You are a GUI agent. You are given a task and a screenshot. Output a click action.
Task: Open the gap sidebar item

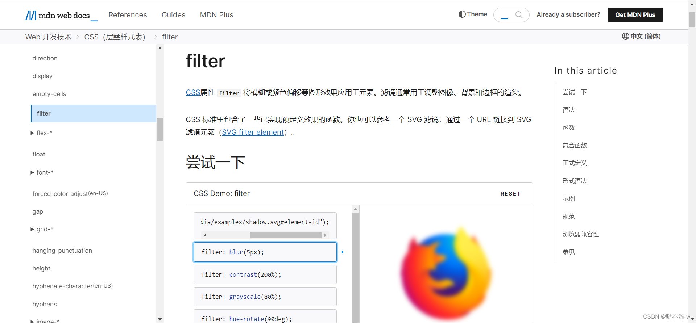tap(38, 211)
